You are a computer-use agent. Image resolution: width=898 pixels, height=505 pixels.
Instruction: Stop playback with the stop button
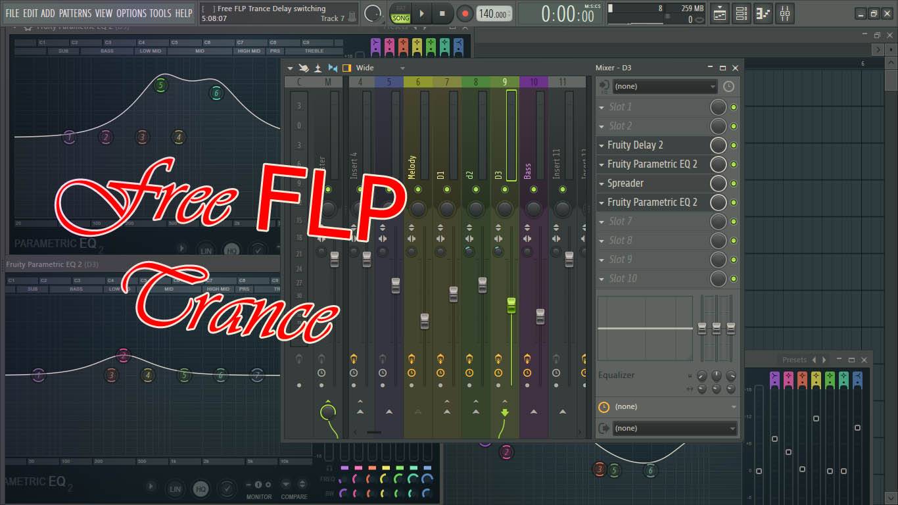click(x=442, y=13)
